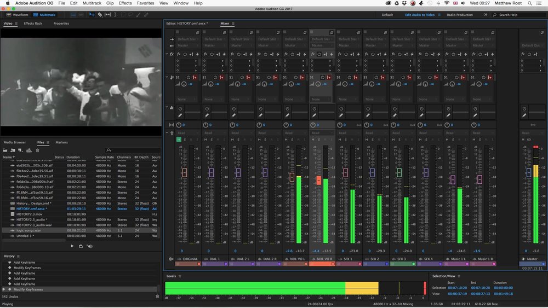This screenshot has height=308, width=548.
Task: Switch to Multitrack view
Action: pos(44,15)
